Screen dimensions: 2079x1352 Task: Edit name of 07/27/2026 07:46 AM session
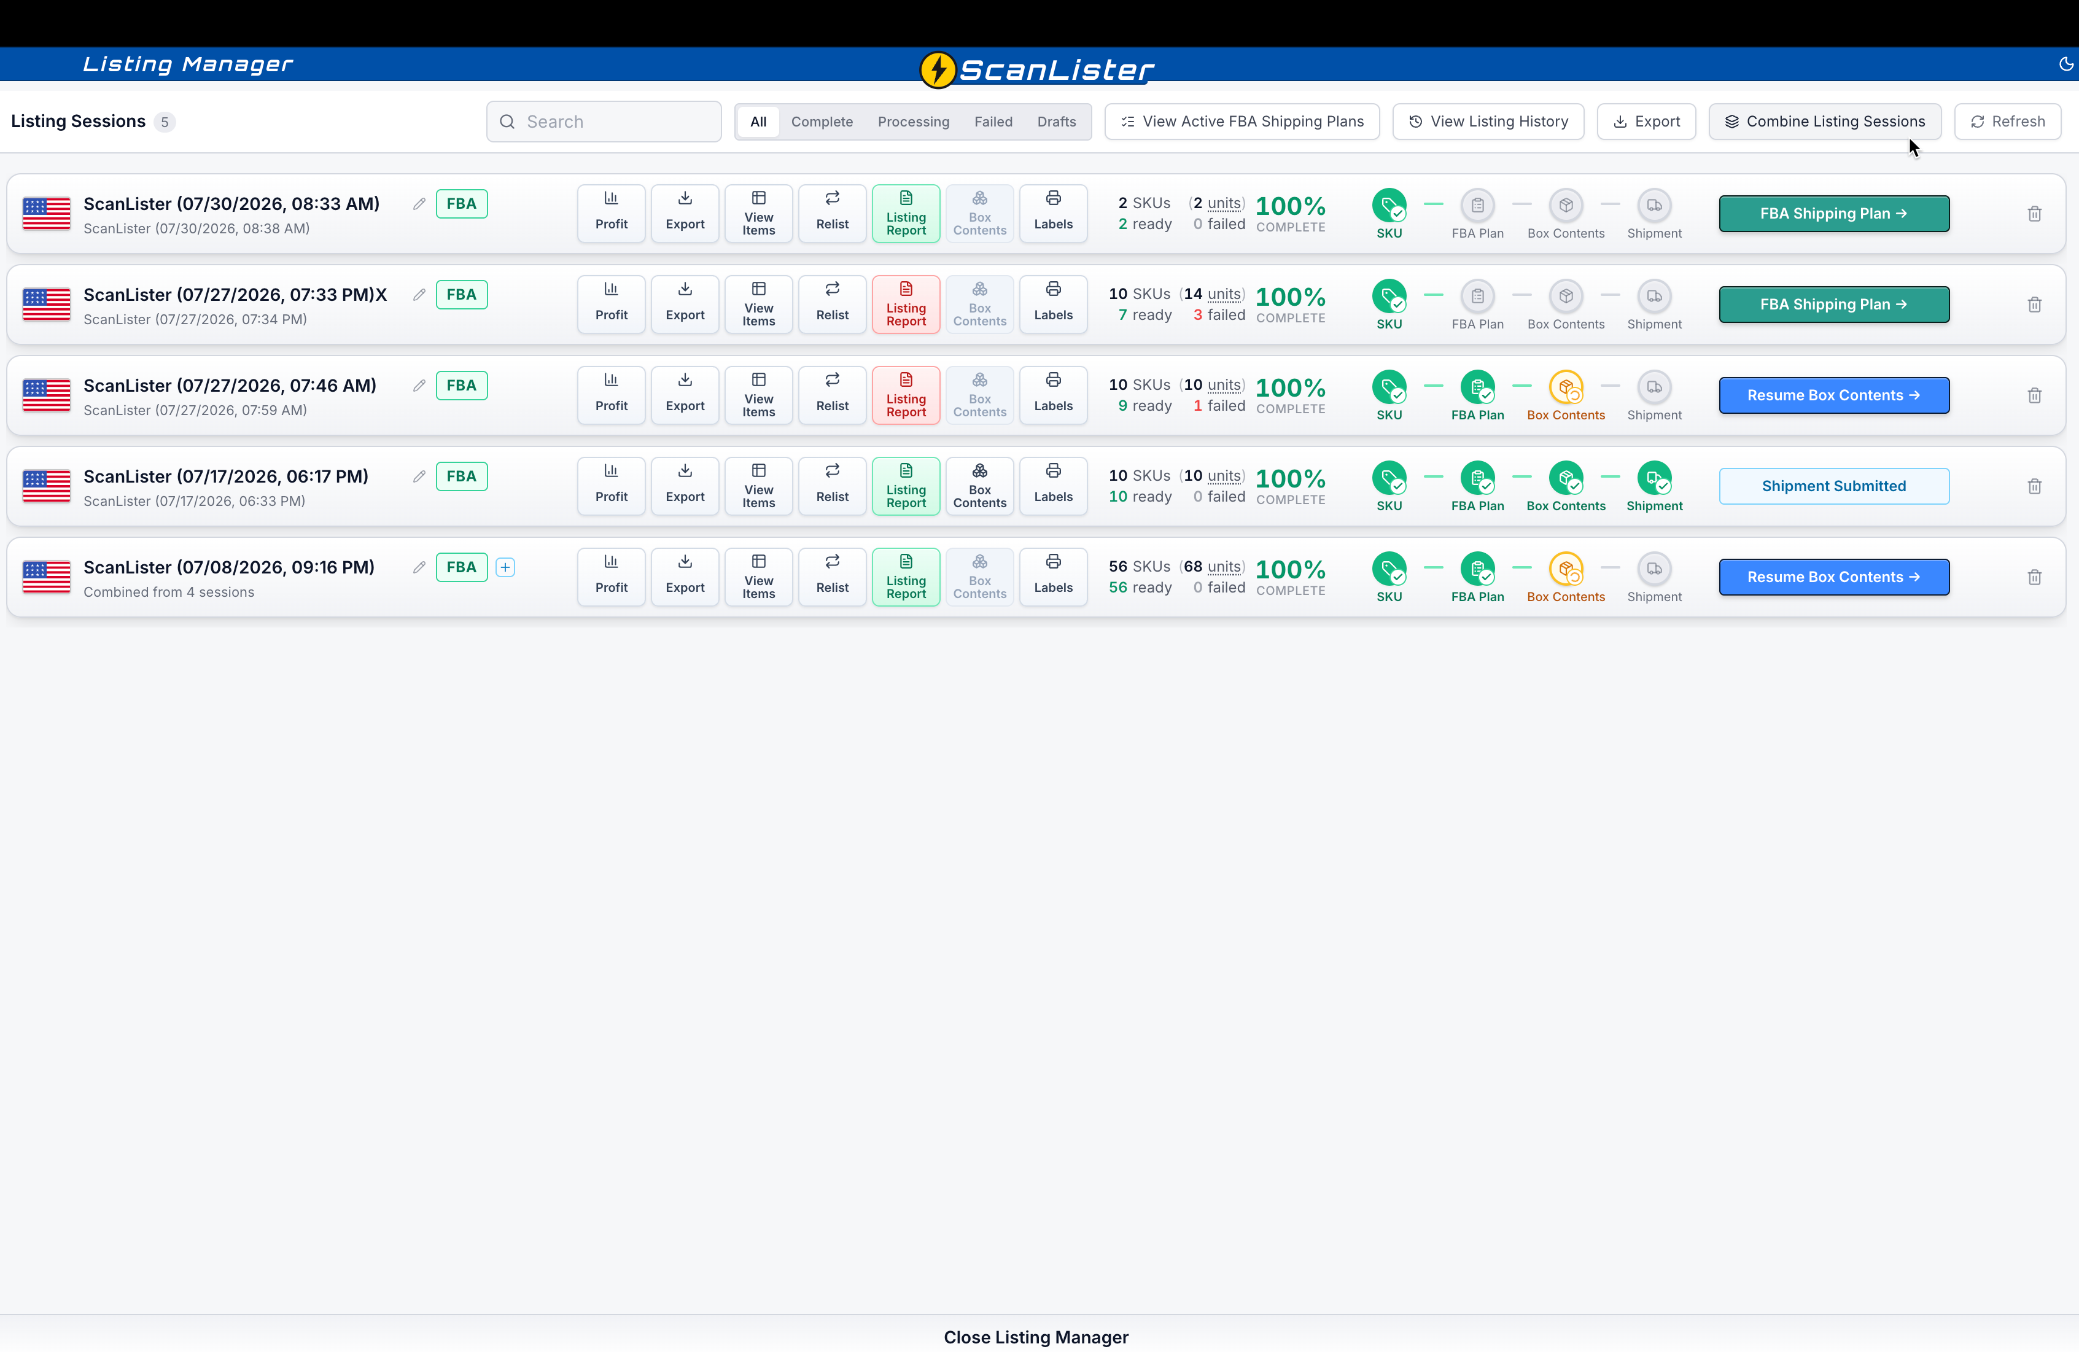(x=419, y=385)
